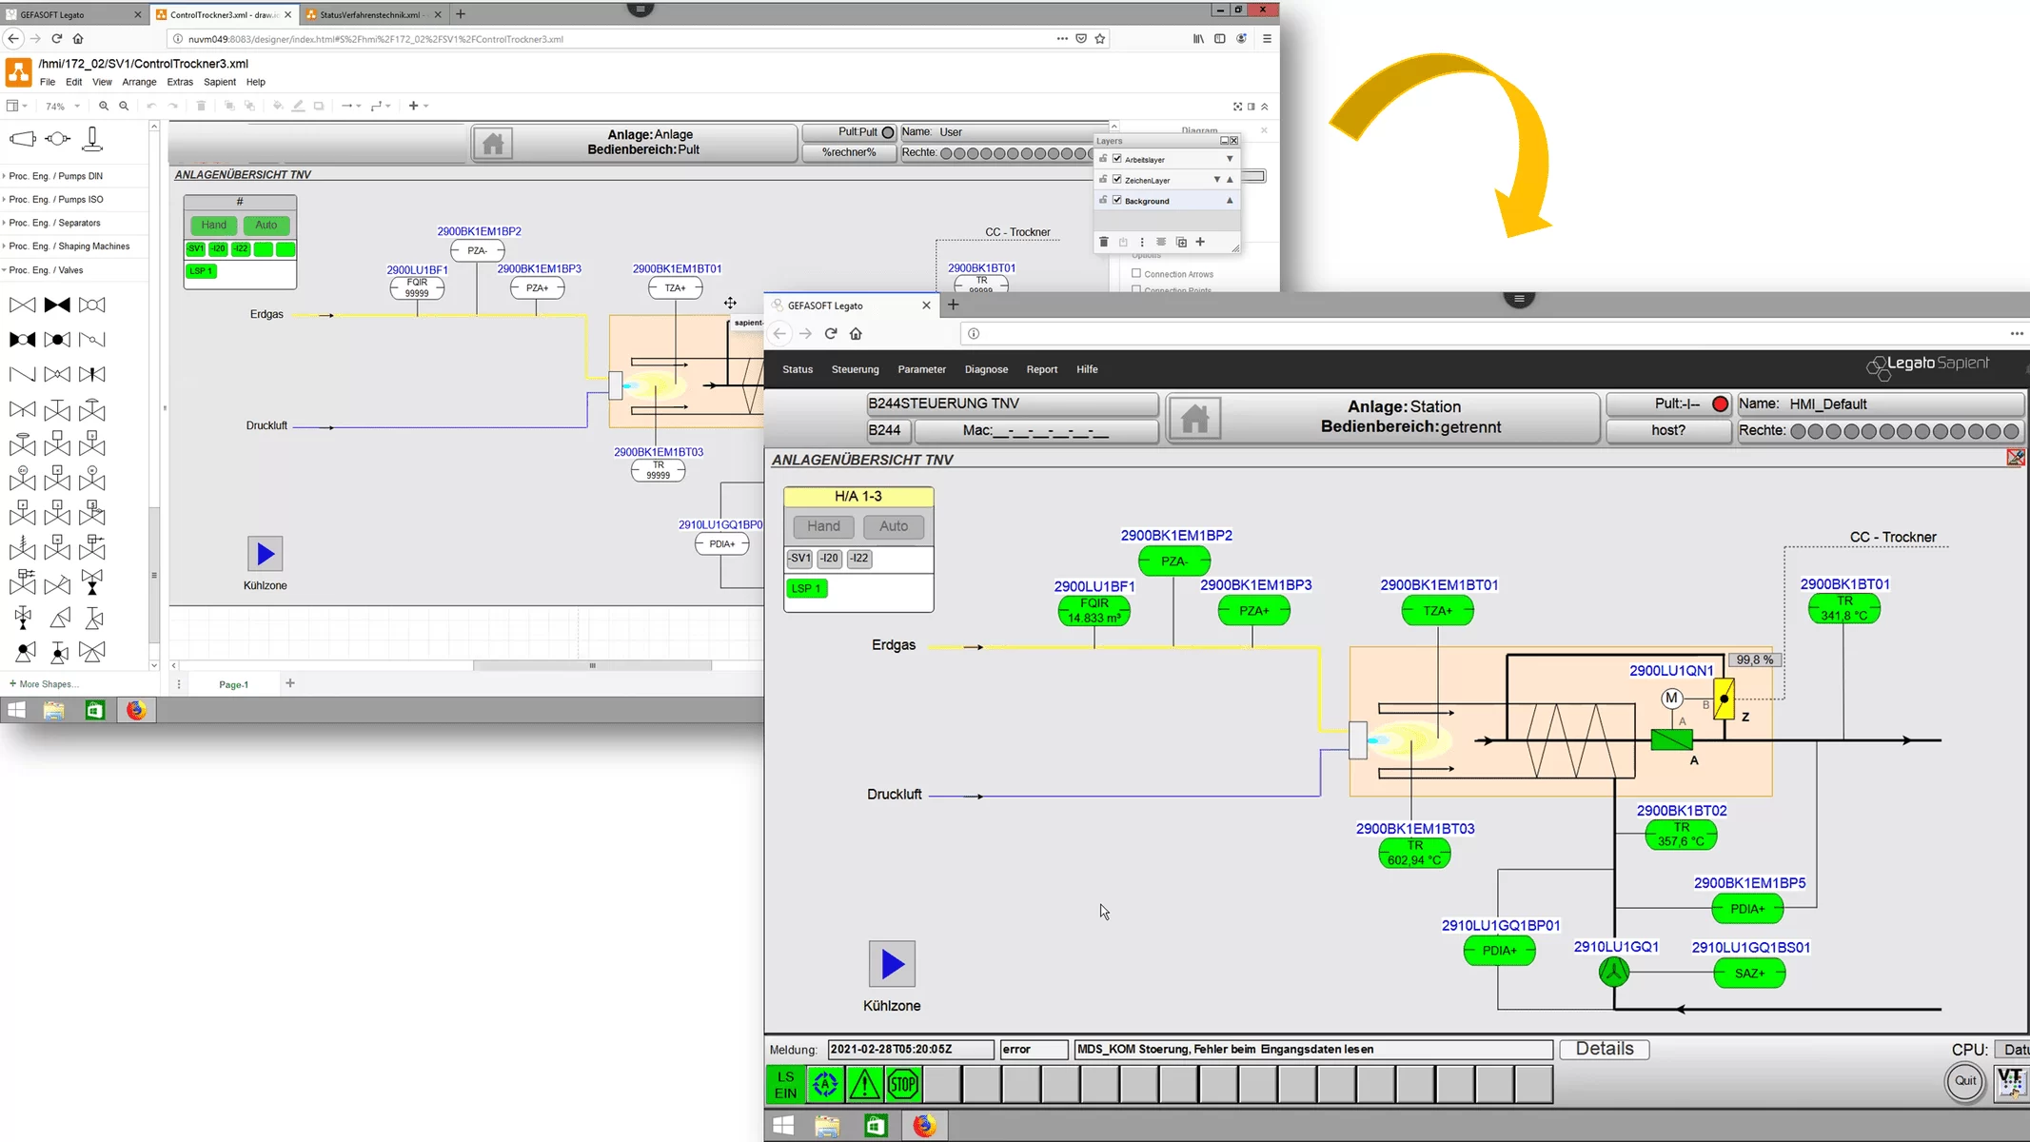
Task: Pick the solid black valve shape in the palette
Action: [x=57, y=305]
